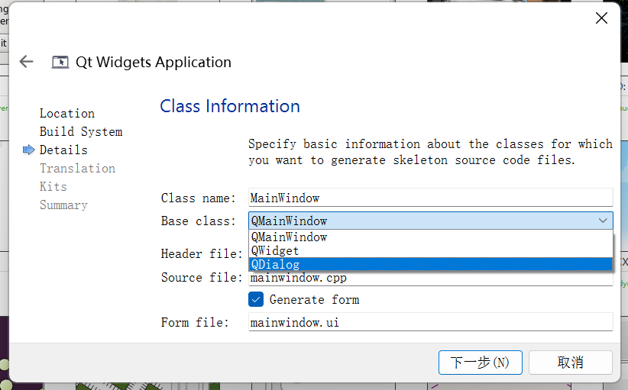Screen dimensions: 628x390
Task: Go back using the arrow icon
Action: pos(27,62)
